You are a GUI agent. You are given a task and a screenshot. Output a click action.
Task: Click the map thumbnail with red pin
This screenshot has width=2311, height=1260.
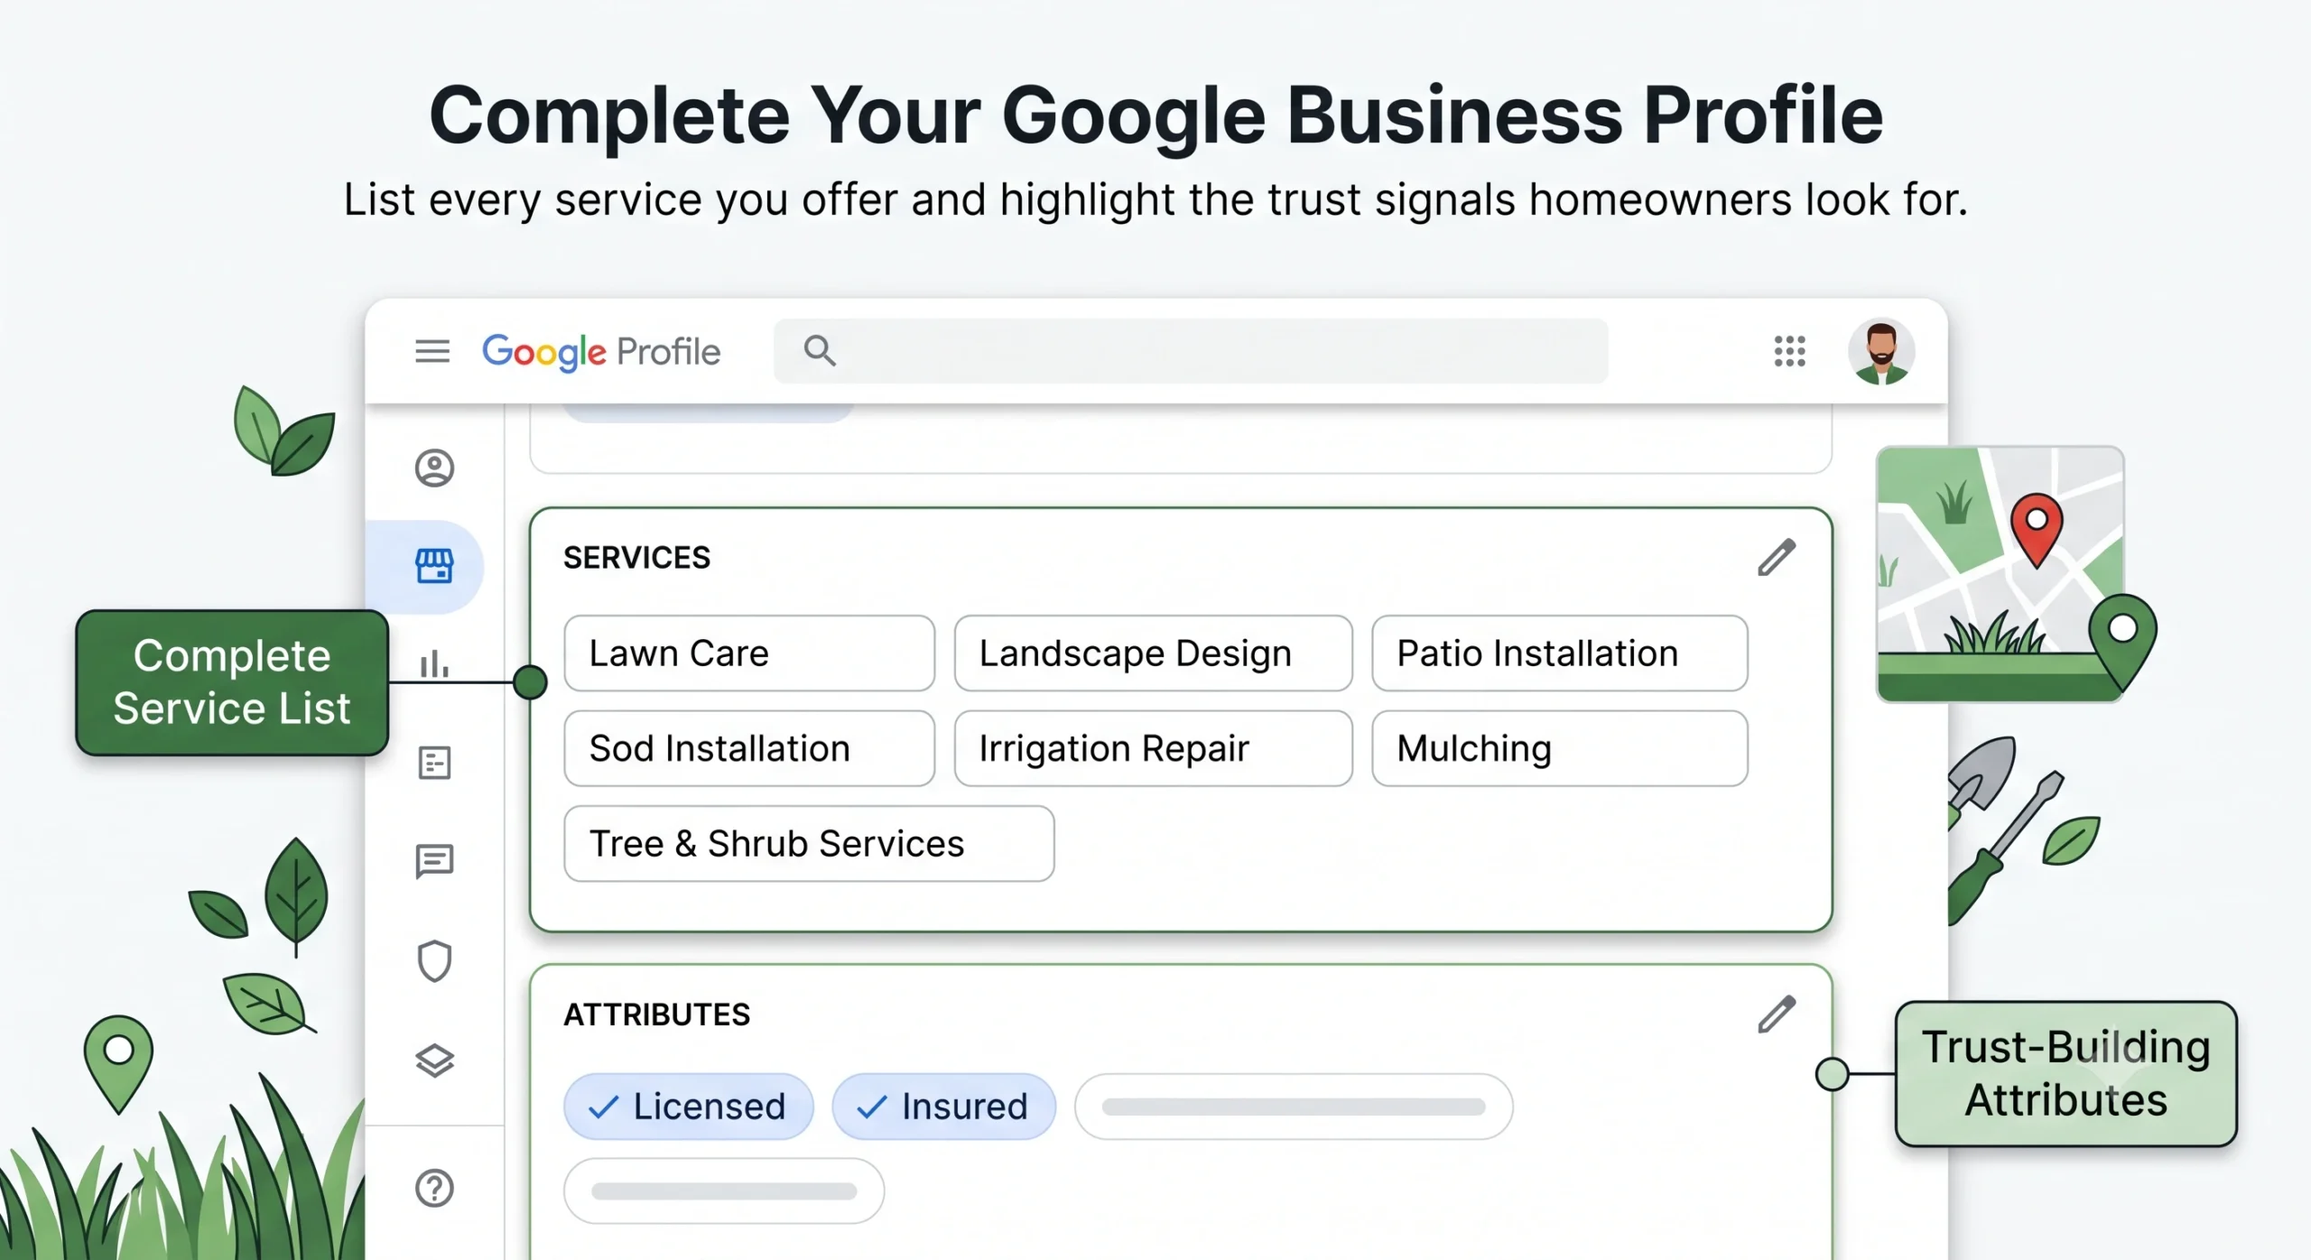[x=2000, y=574]
